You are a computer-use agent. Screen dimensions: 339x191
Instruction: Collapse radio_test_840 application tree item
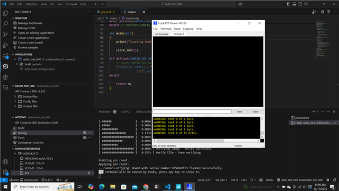[x=15, y=59]
